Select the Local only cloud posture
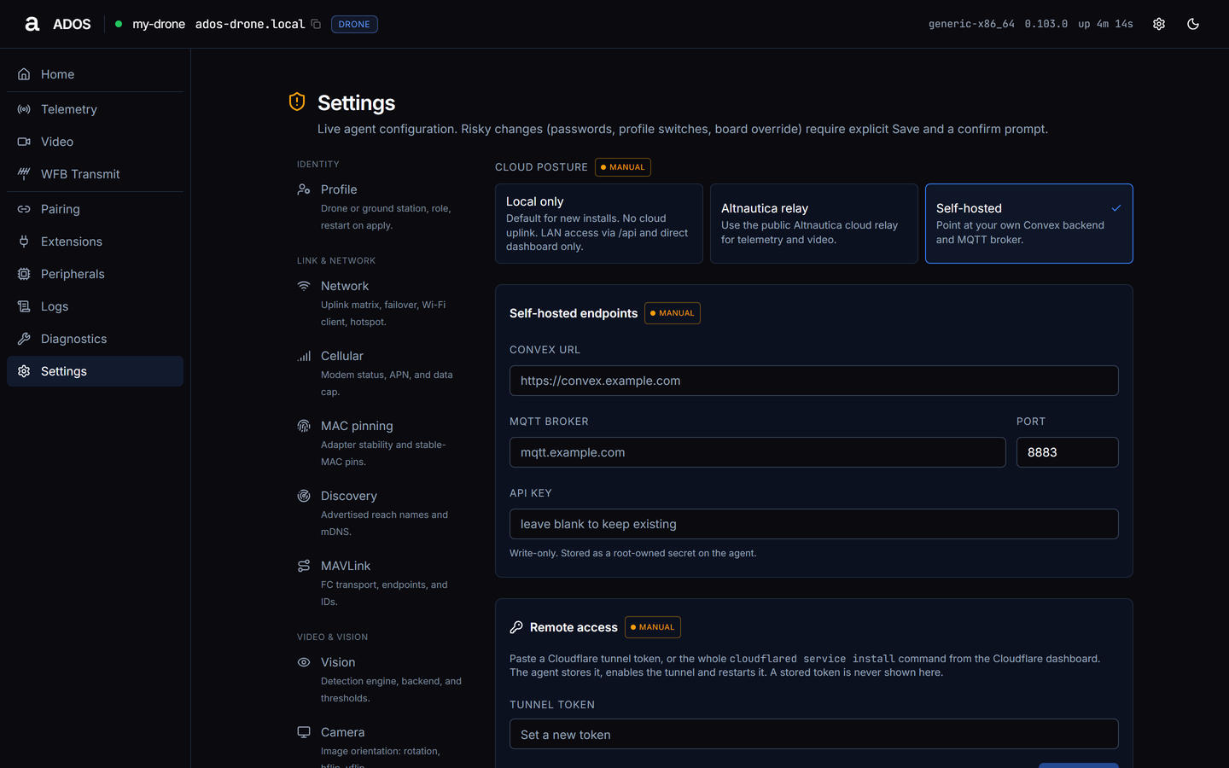 point(599,224)
